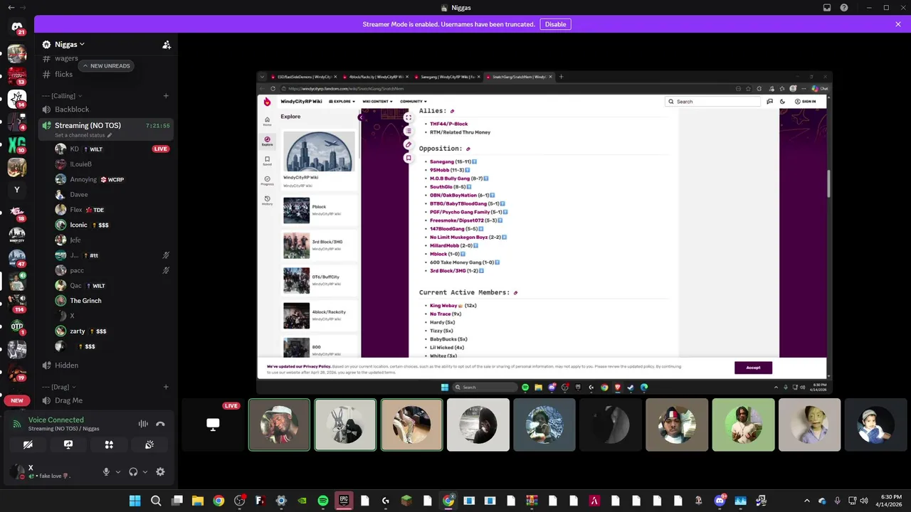Click SIGN IN on the streamed wiki
Viewport: 911px width, 512px height.
[x=806, y=102]
